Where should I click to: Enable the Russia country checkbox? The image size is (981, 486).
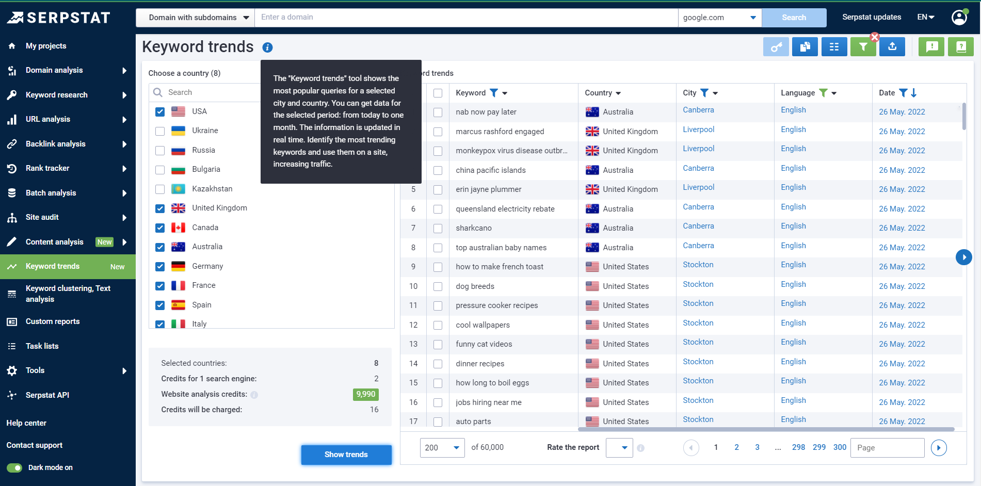160,150
